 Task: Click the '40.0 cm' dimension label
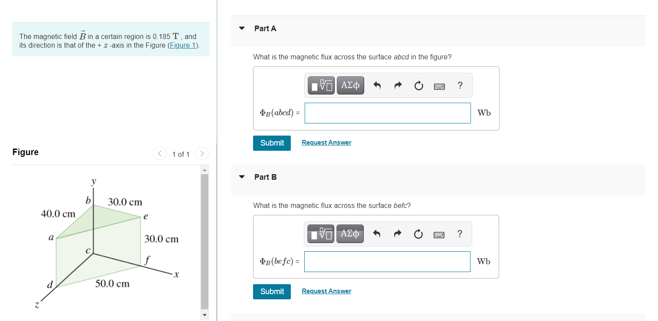click(58, 214)
